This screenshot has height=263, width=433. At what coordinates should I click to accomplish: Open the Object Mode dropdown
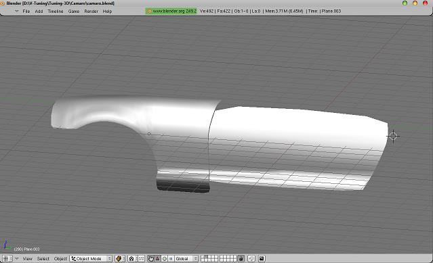91,258
